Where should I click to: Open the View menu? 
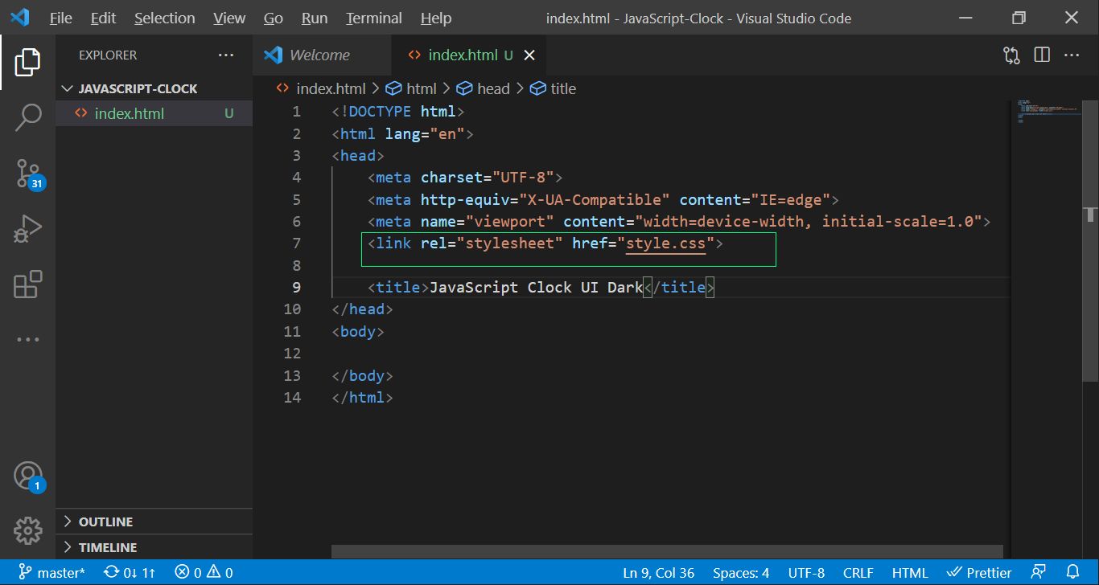[x=229, y=18]
